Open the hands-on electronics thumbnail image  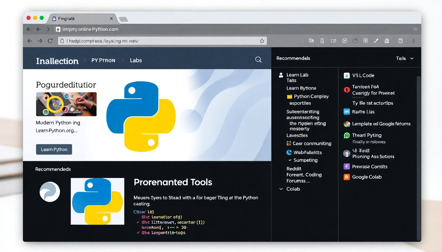(x=66, y=104)
